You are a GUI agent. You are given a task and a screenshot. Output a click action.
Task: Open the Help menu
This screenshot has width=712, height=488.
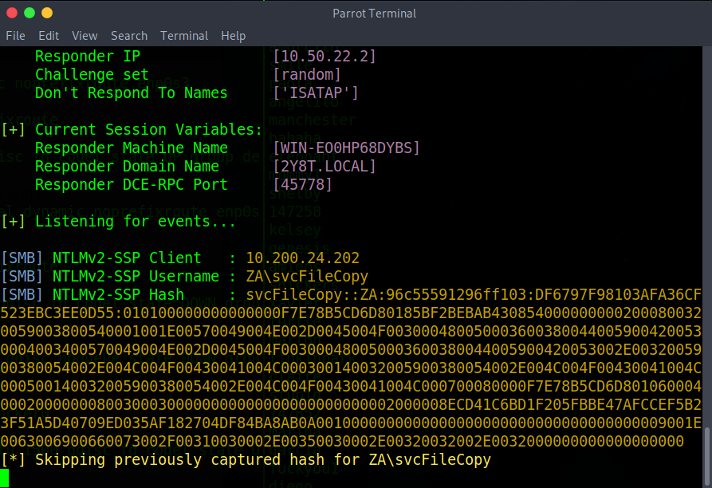tap(234, 36)
